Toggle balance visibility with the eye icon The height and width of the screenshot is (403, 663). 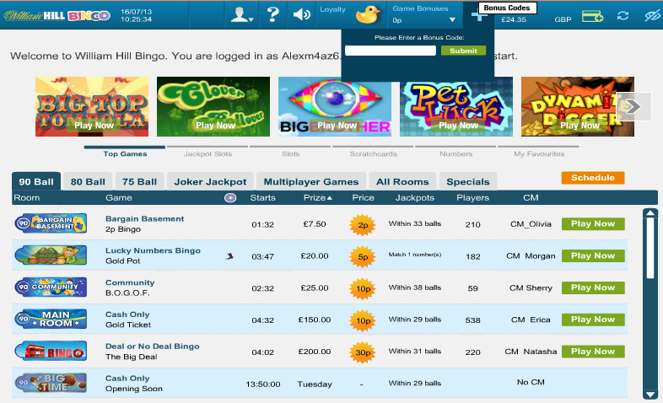(x=652, y=16)
